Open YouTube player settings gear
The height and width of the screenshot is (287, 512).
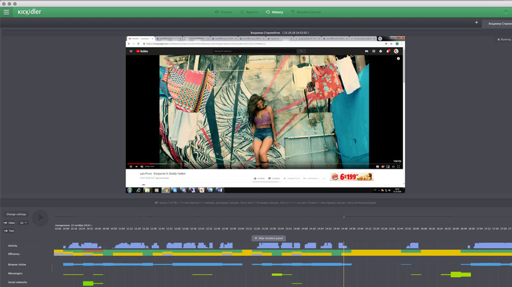pyautogui.click(x=383, y=166)
